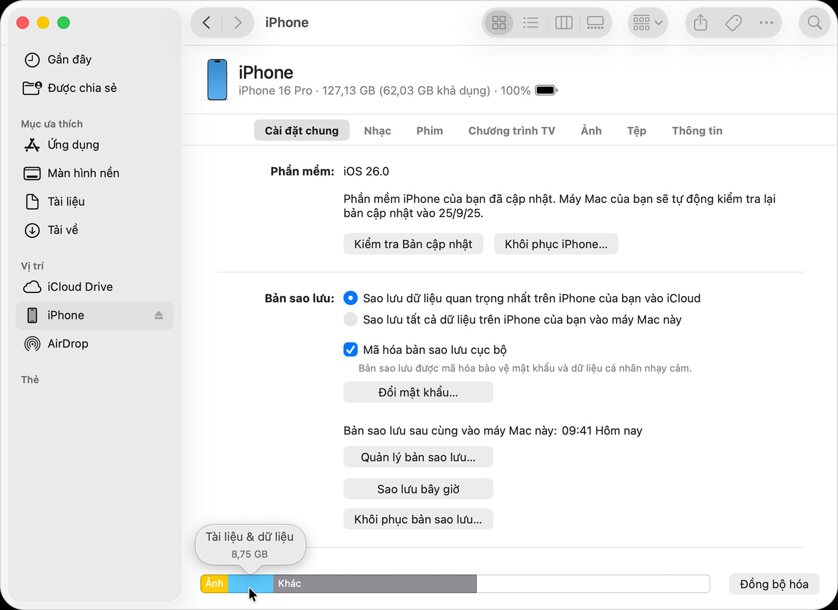The width and height of the screenshot is (838, 610).
Task: Switch to list view
Action: (531, 23)
